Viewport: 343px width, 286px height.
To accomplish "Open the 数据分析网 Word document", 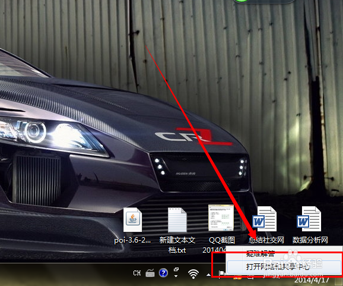I will tap(309, 219).
